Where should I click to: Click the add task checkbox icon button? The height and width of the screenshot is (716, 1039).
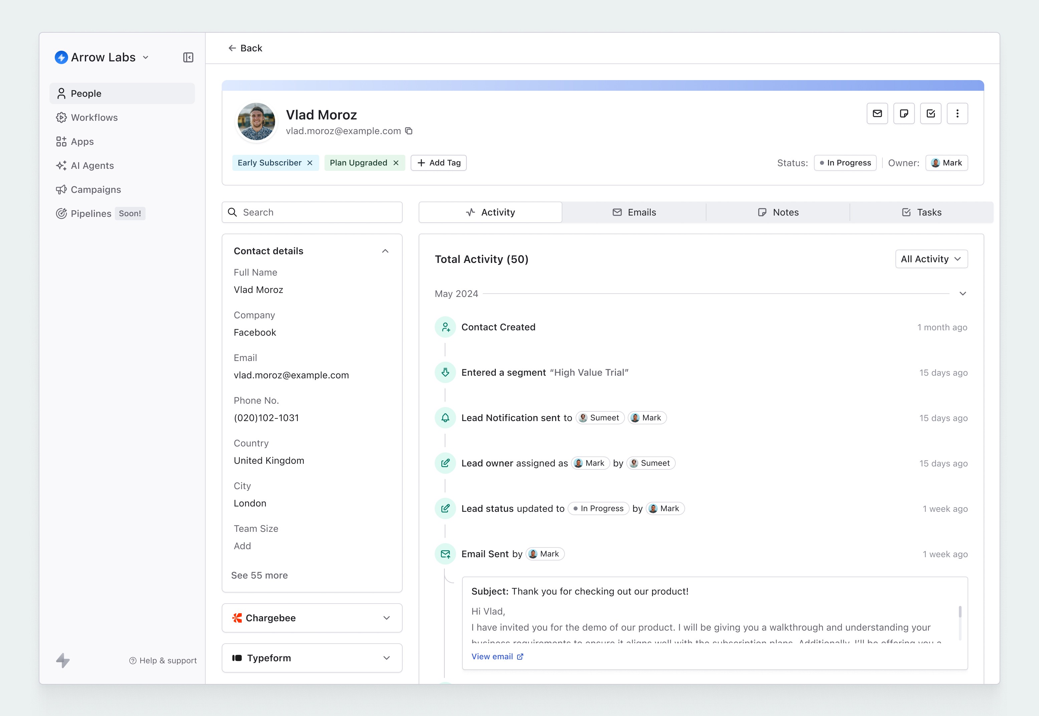(x=930, y=113)
